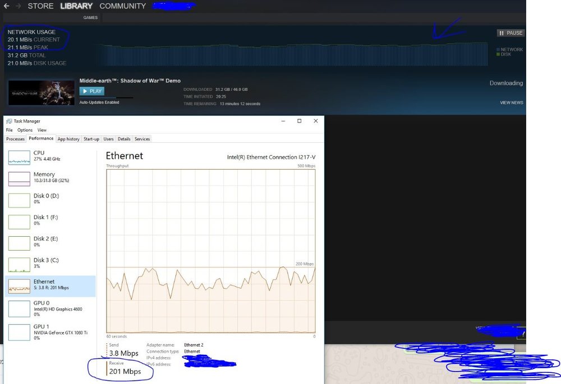The image size is (561, 384).
Task: Switch to the Processes tab
Action: coord(15,139)
